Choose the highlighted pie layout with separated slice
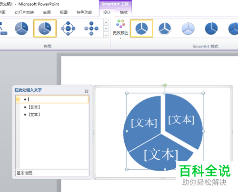 [45, 29]
